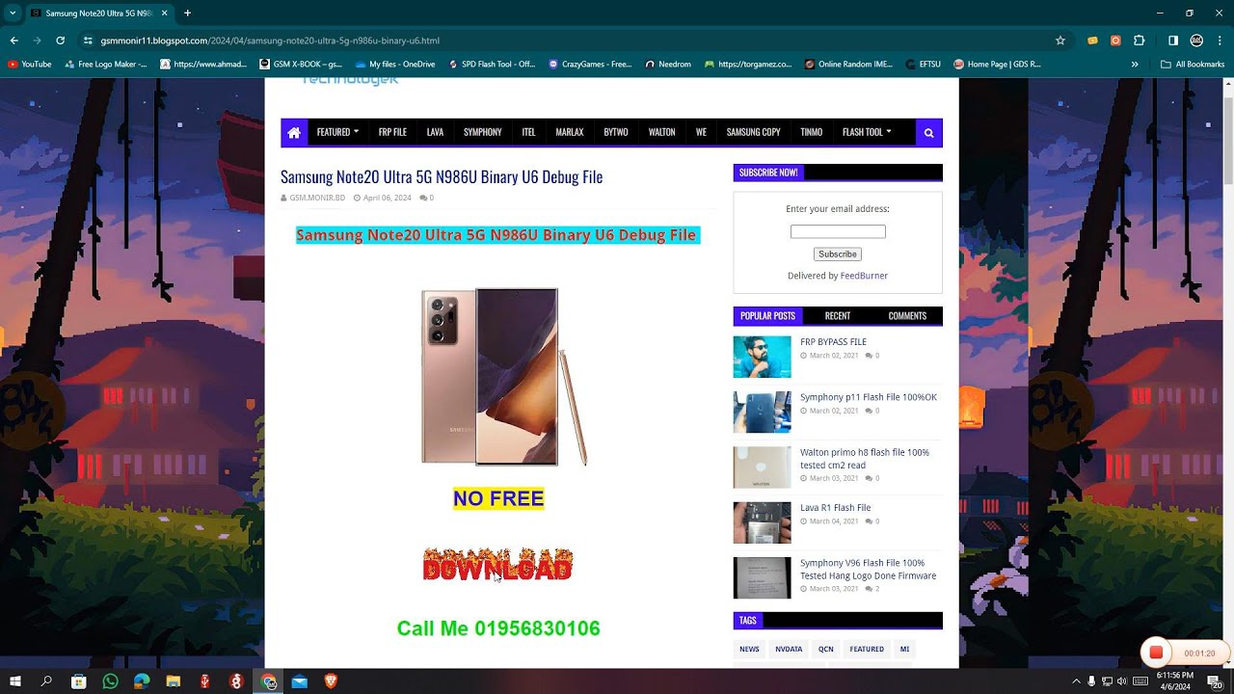Switch to the RECENT posts tab
The width and height of the screenshot is (1234, 694).
(837, 315)
